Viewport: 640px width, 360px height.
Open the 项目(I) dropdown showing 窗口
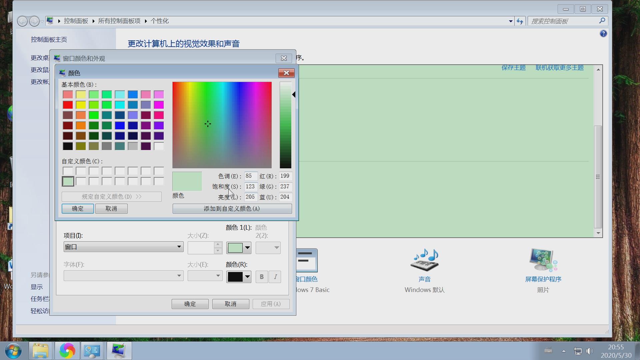pyautogui.click(x=123, y=247)
